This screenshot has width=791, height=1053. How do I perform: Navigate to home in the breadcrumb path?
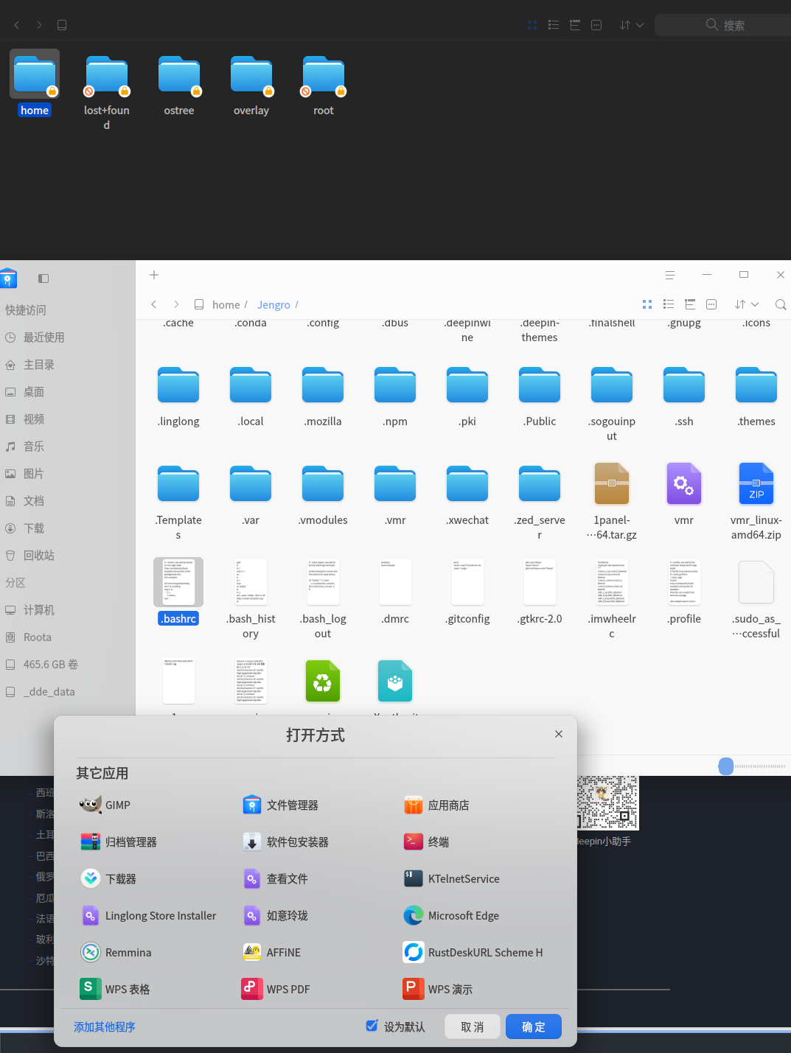[x=226, y=304]
